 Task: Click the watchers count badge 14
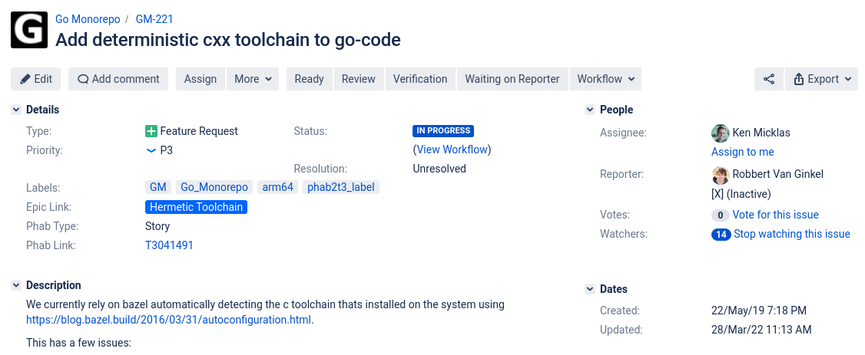tap(721, 235)
